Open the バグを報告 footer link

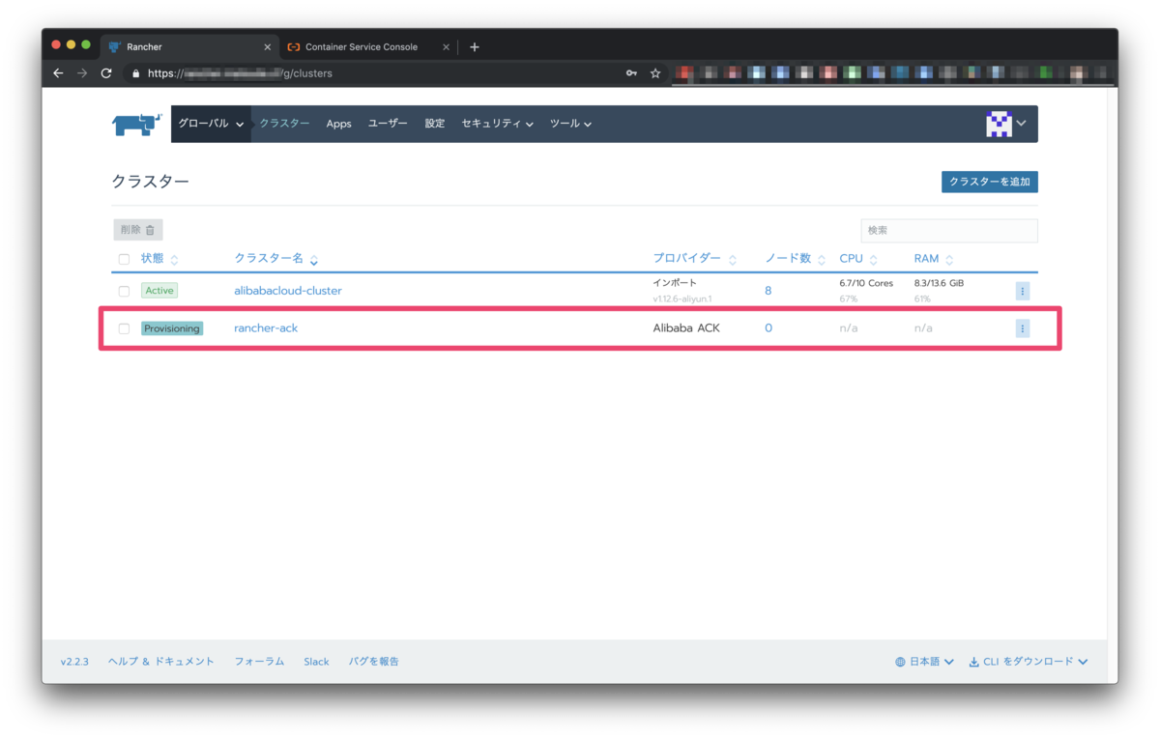[x=374, y=662]
